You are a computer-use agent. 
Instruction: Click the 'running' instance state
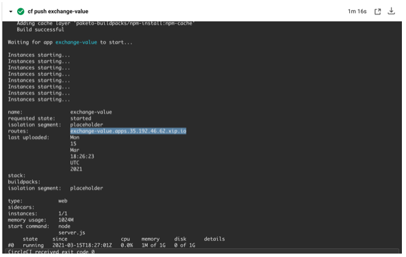[33, 245]
